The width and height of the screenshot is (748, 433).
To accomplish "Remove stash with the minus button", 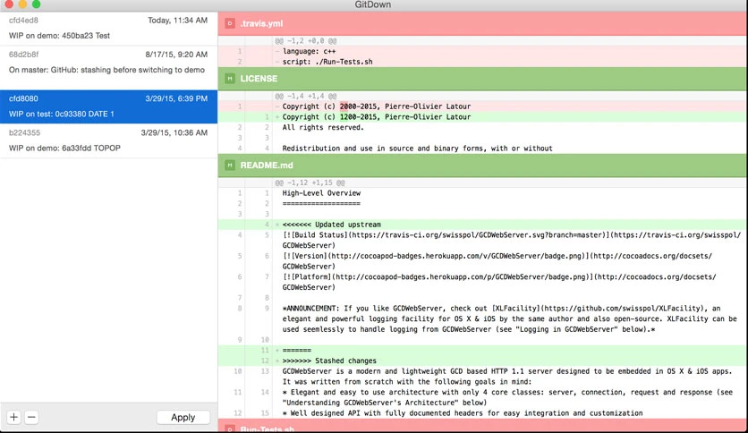I will (31, 417).
